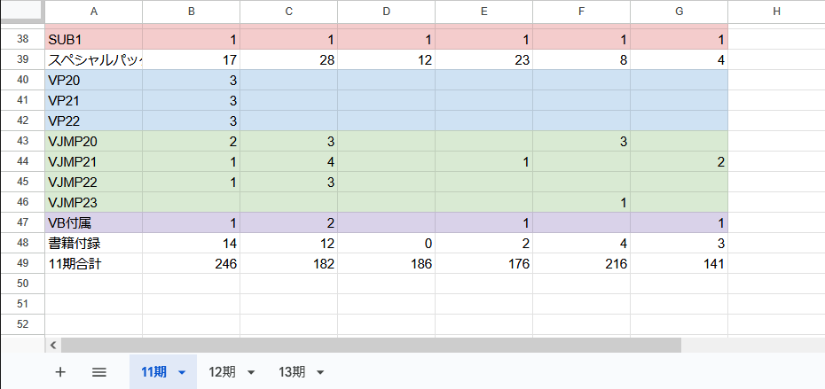825x389 pixels.
Task: Select the VB付属 cell
Action: (x=93, y=222)
